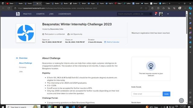Reload the page with refresh icon
This screenshot has width=193, height=108.
9,8
